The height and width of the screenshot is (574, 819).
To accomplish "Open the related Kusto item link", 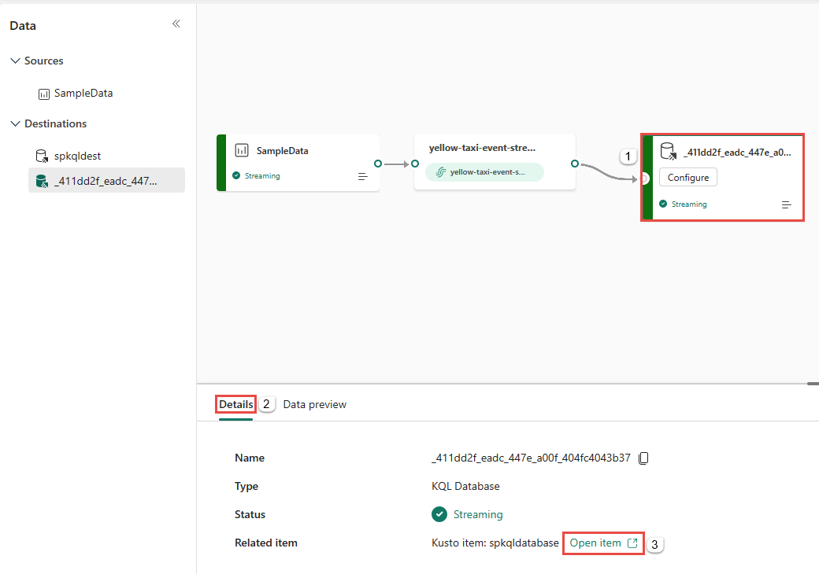I will tap(603, 543).
